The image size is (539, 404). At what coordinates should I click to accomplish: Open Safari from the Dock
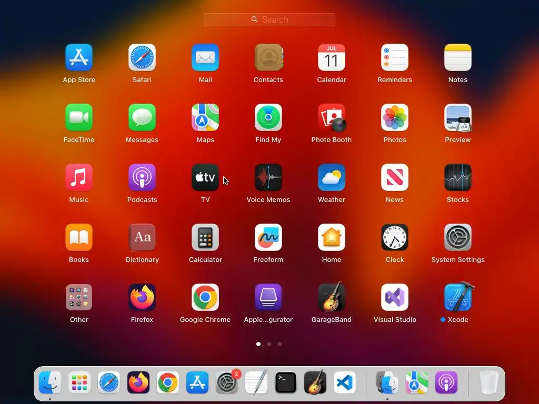(109, 382)
